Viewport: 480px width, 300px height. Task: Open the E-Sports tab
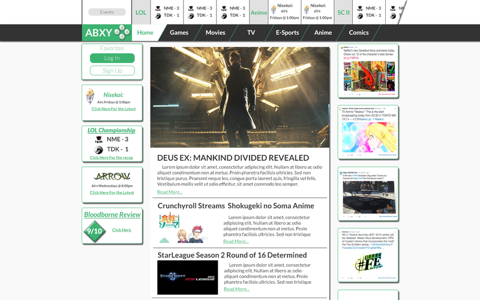(x=287, y=32)
